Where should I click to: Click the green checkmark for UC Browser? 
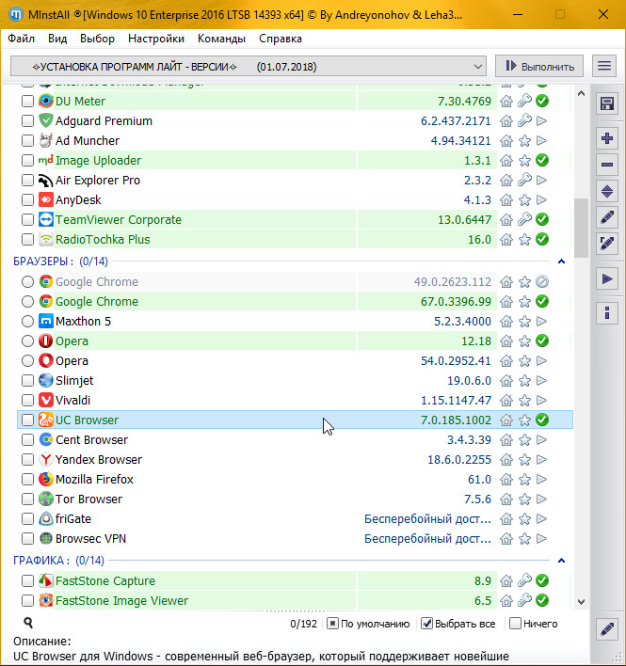(542, 420)
